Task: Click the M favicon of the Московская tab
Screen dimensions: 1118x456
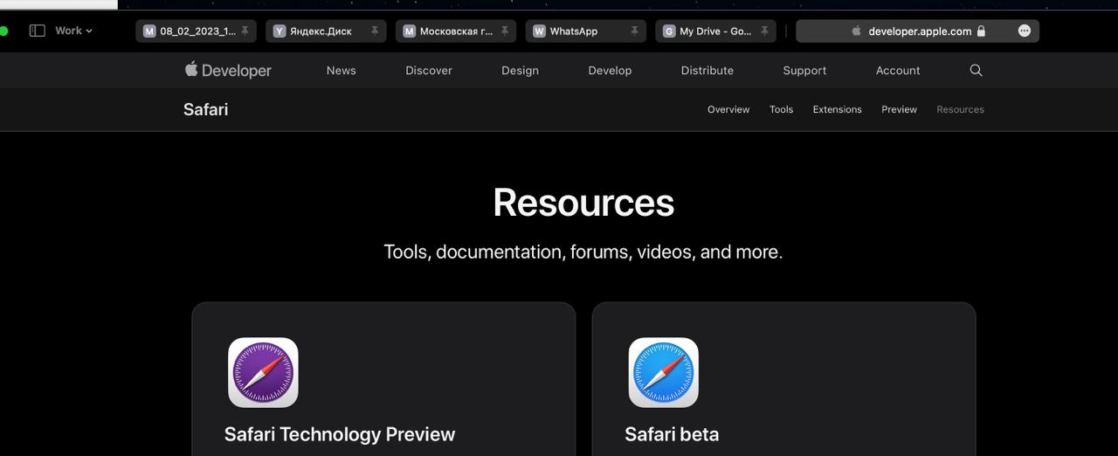Action: tap(409, 31)
